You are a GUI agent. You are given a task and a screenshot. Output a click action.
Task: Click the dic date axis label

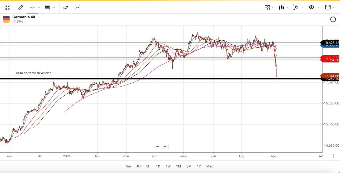tap(40, 156)
